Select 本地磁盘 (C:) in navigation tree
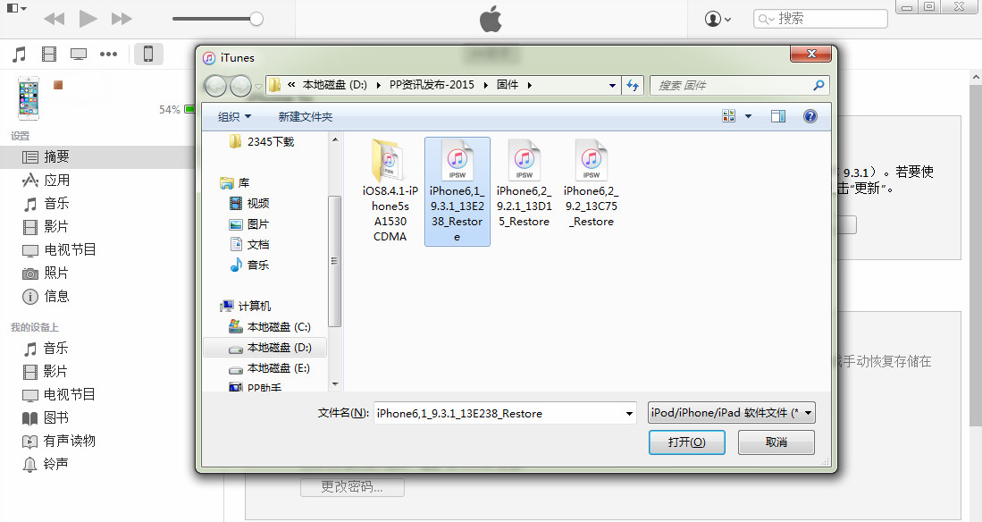The height and width of the screenshot is (522, 982). (x=270, y=326)
